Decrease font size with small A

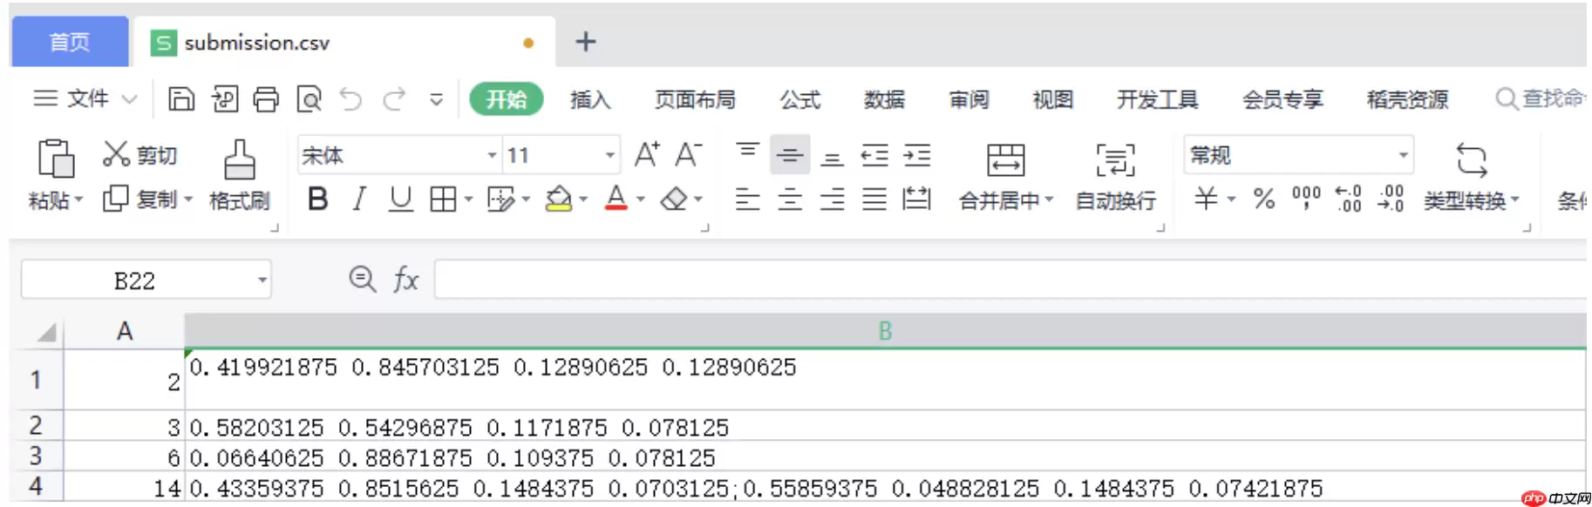(688, 154)
